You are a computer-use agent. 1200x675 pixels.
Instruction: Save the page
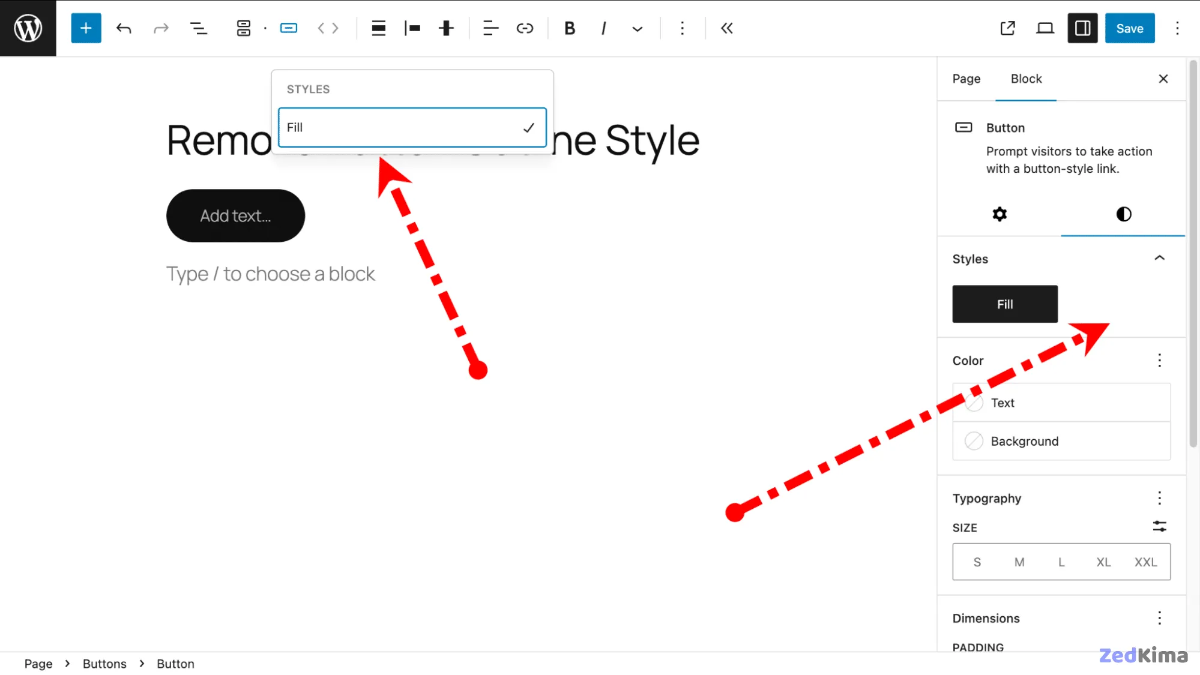[x=1129, y=28]
